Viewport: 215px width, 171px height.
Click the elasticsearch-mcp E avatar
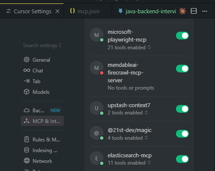[97, 158]
